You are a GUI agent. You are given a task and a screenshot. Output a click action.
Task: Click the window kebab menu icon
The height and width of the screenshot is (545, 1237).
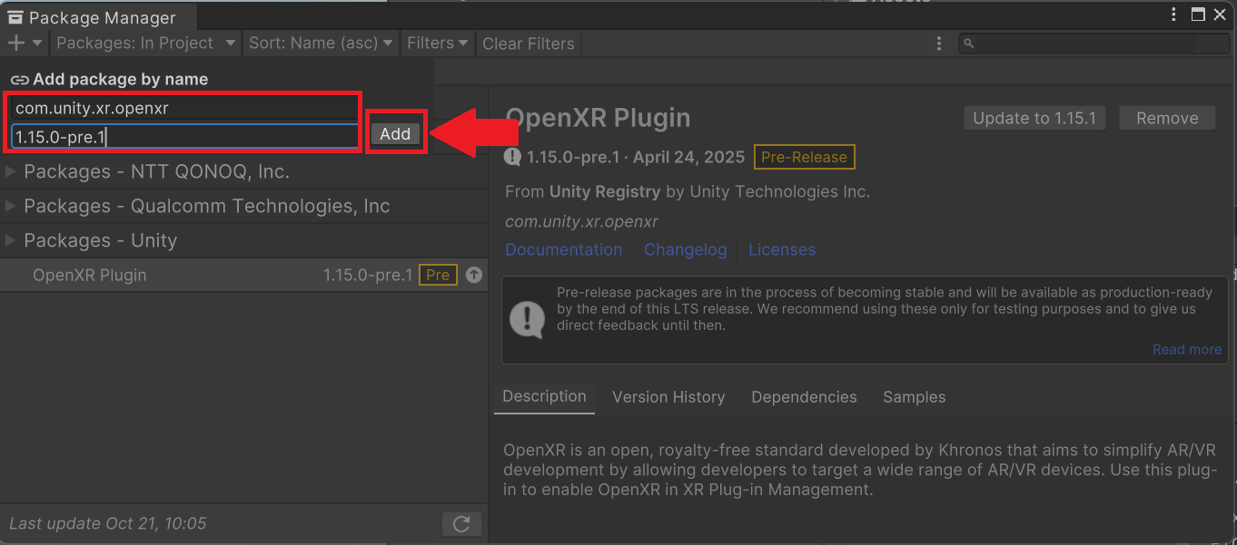1174,15
